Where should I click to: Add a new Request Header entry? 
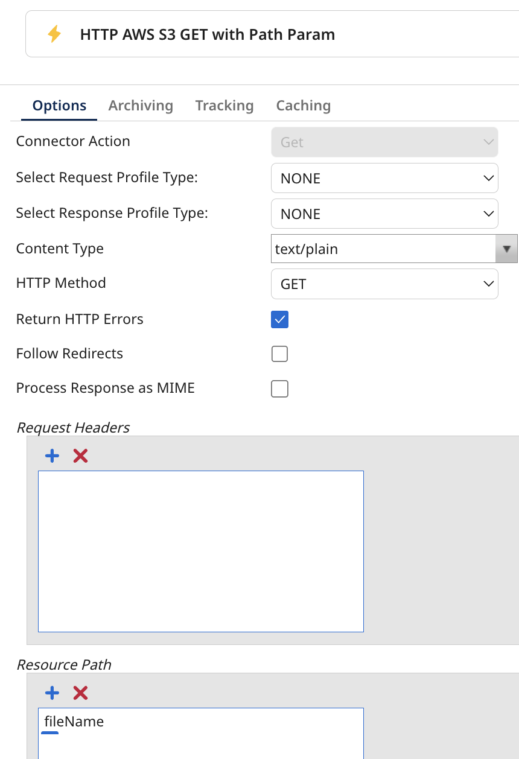tap(52, 456)
